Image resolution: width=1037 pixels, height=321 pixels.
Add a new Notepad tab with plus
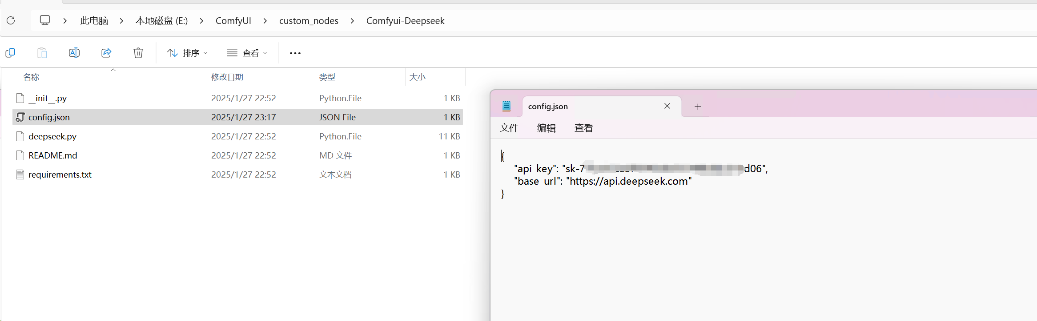tap(698, 107)
